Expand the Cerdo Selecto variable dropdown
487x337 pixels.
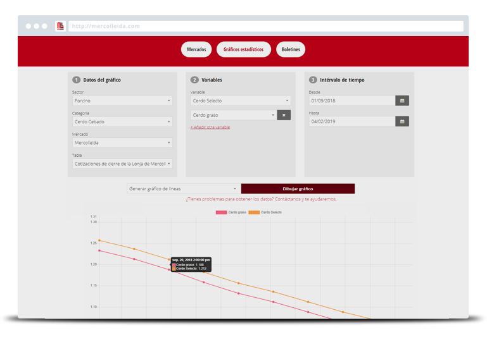pyautogui.click(x=240, y=101)
